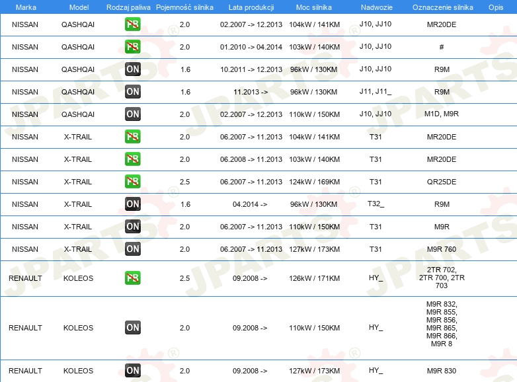Click power value 126kW / 171KM
517x382 pixels.
click(314, 278)
